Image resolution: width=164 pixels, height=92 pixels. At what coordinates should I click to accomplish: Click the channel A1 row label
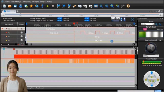(9, 33)
